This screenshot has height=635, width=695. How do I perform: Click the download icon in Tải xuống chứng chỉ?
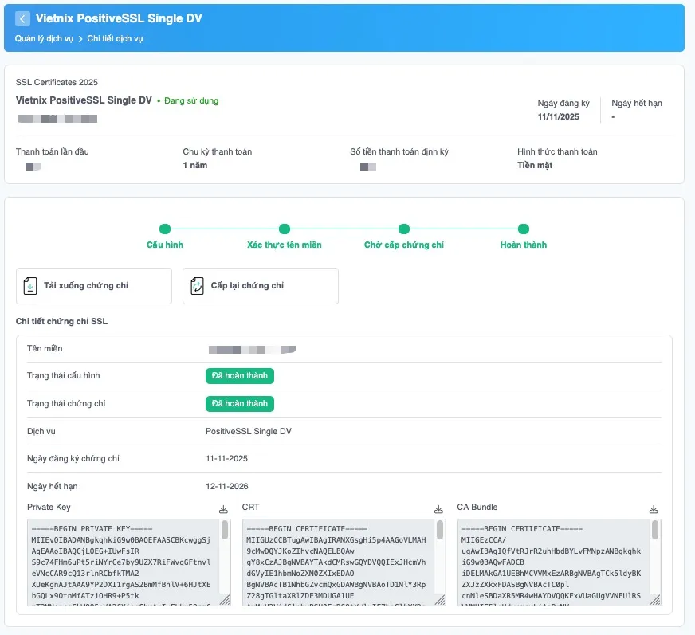(x=29, y=286)
